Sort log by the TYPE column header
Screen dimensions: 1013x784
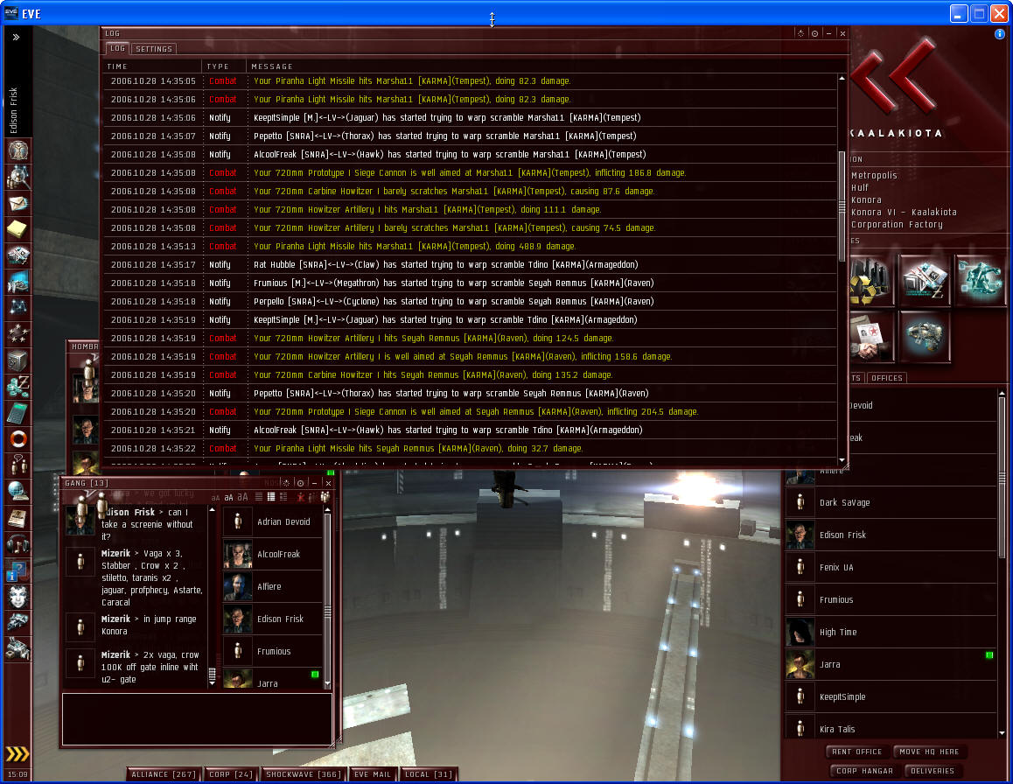(x=224, y=66)
